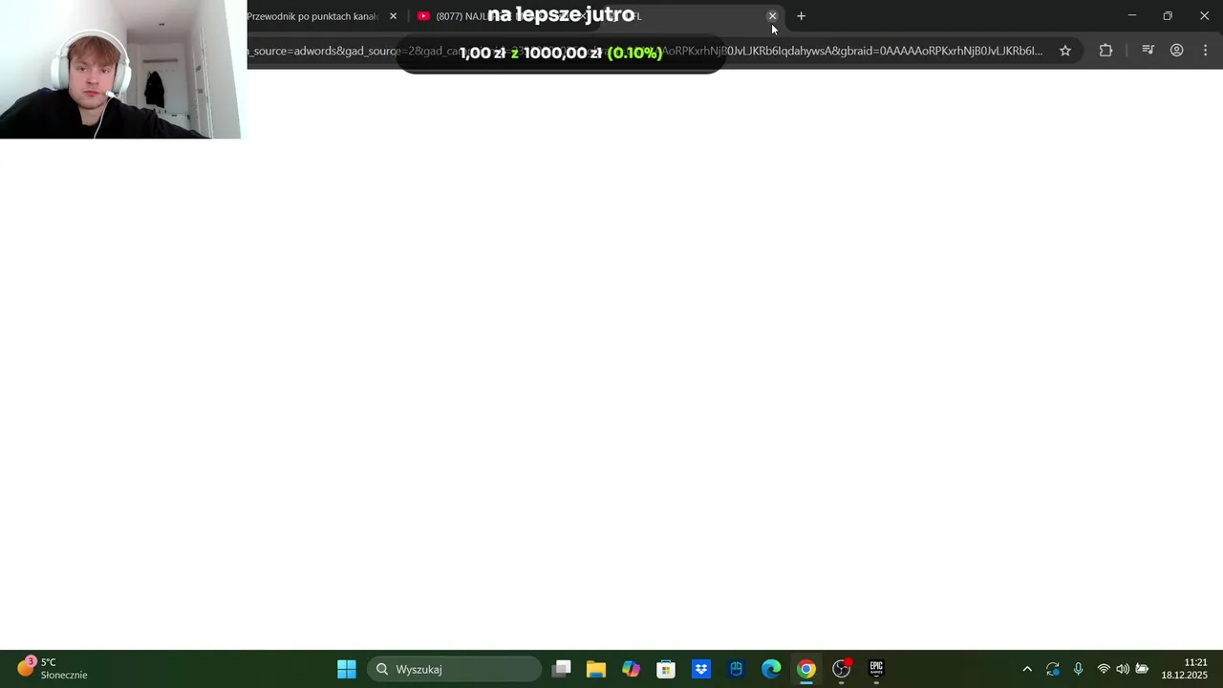
Task: Open the weather widget showing 5°C Słonecznie
Action: pos(53,669)
